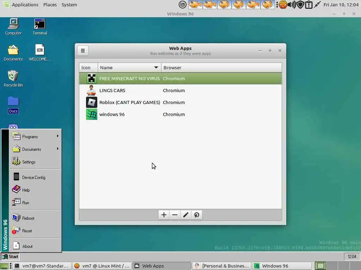Sort list by Name column header
361x270 pixels.
129,68
